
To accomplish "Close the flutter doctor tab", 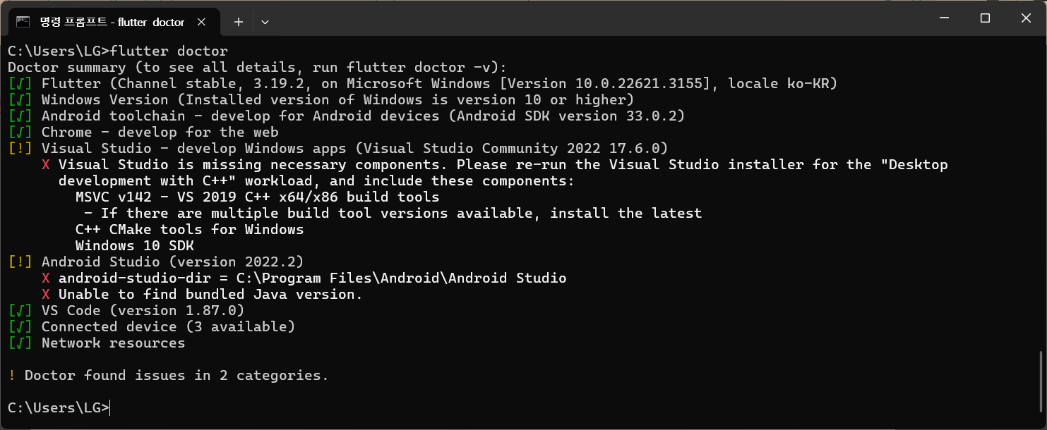I will (201, 22).
